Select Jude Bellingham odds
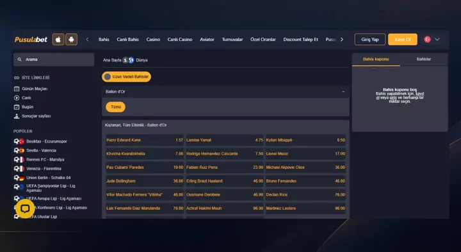461x252 pixels. 145,181
